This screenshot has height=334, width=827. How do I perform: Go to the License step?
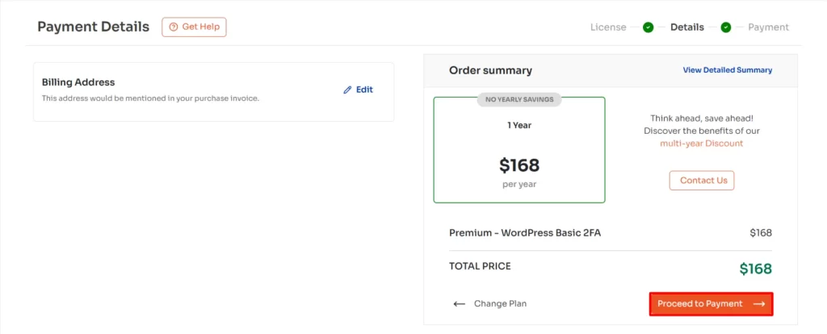[x=608, y=27]
